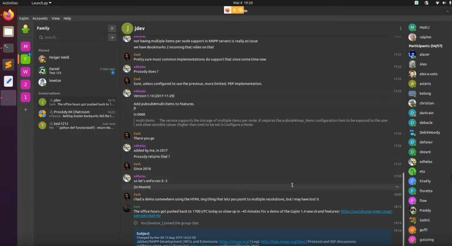The width and height of the screenshot is (452, 246).
Task: Open Sublime Text from the dock
Action: 8,65
